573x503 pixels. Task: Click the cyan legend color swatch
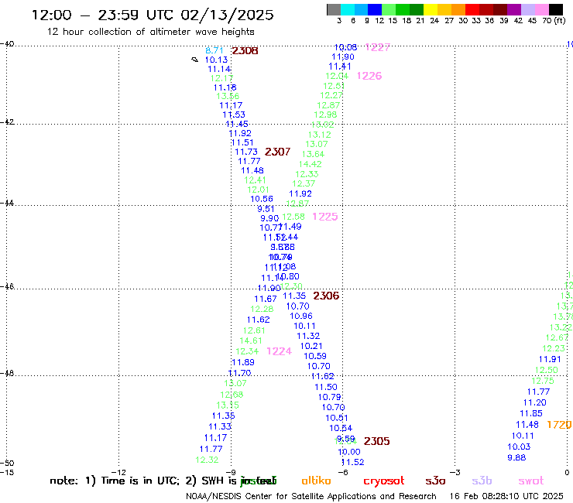point(348,10)
